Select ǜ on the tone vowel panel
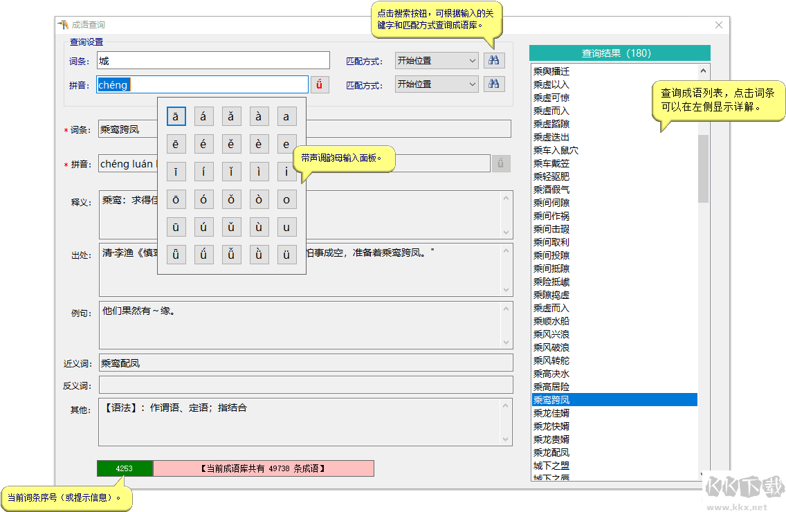 pyautogui.click(x=259, y=254)
